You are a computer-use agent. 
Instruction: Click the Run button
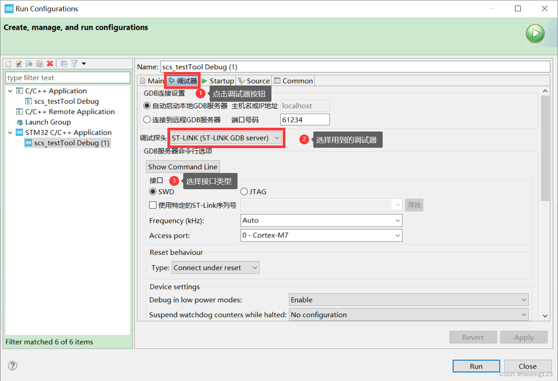476,366
